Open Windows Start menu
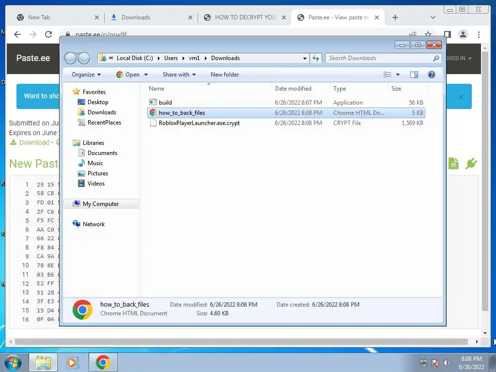Screen dimensions: 496x372 (13, 362)
